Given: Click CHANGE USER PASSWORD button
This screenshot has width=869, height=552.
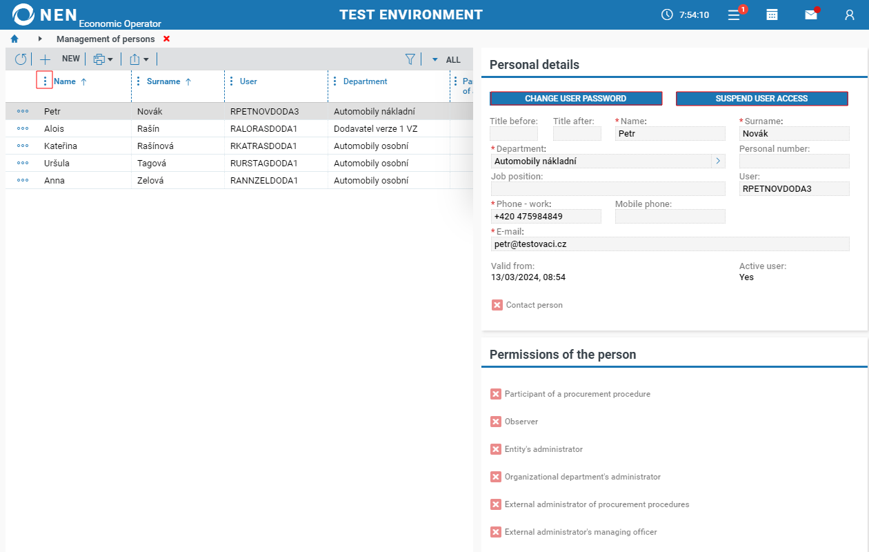Looking at the screenshot, I should point(576,99).
